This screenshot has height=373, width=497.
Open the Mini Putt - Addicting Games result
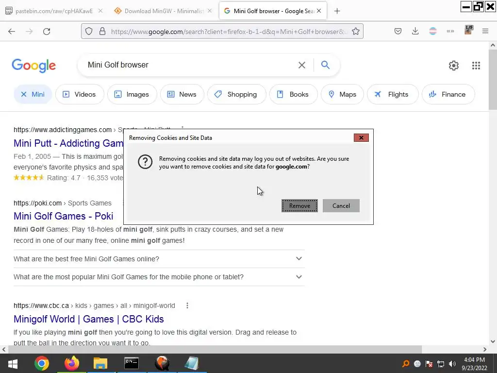point(68,143)
